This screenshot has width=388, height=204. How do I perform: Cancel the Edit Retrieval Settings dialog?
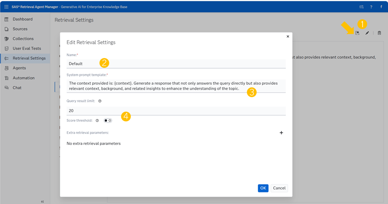click(279, 188)
